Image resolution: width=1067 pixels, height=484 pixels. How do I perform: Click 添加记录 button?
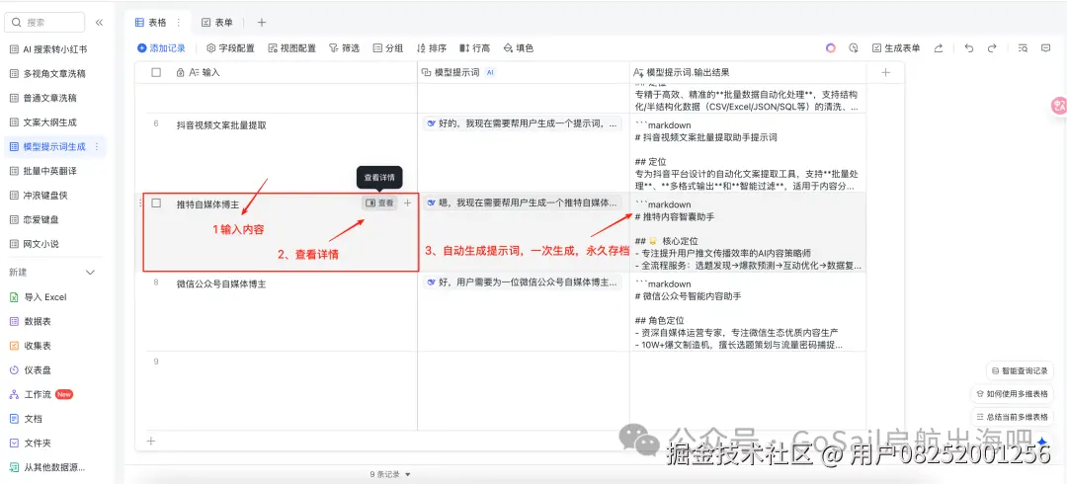point(161,48)
